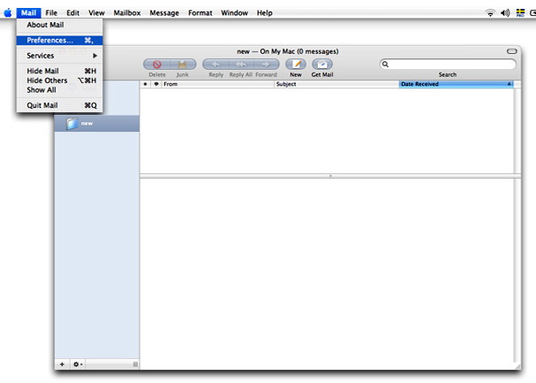Sort by the flag status column
This screenshot has width=536, height=383.
[156, 84]
